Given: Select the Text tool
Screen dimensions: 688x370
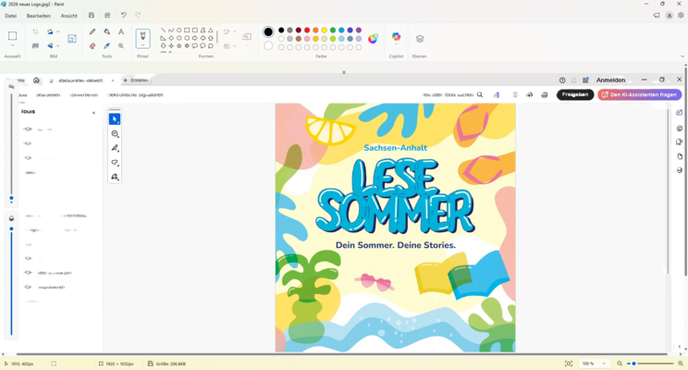Looking at the screenshot, I should [121, 31].
